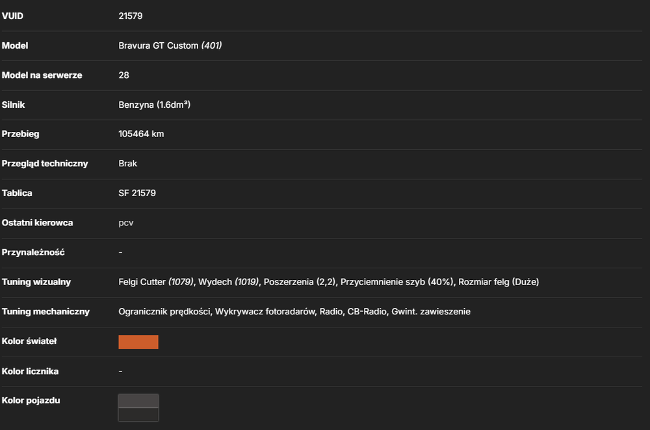Click the 'Model na serwerze' label
The image size is (650, 430).
42,75
